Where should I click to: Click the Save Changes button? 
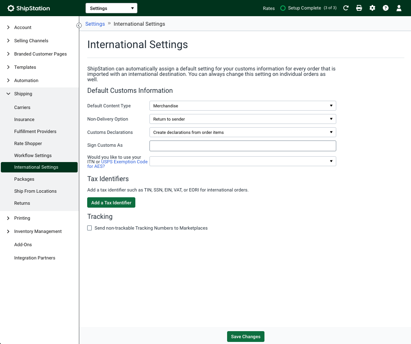click(x=245, y=337)
